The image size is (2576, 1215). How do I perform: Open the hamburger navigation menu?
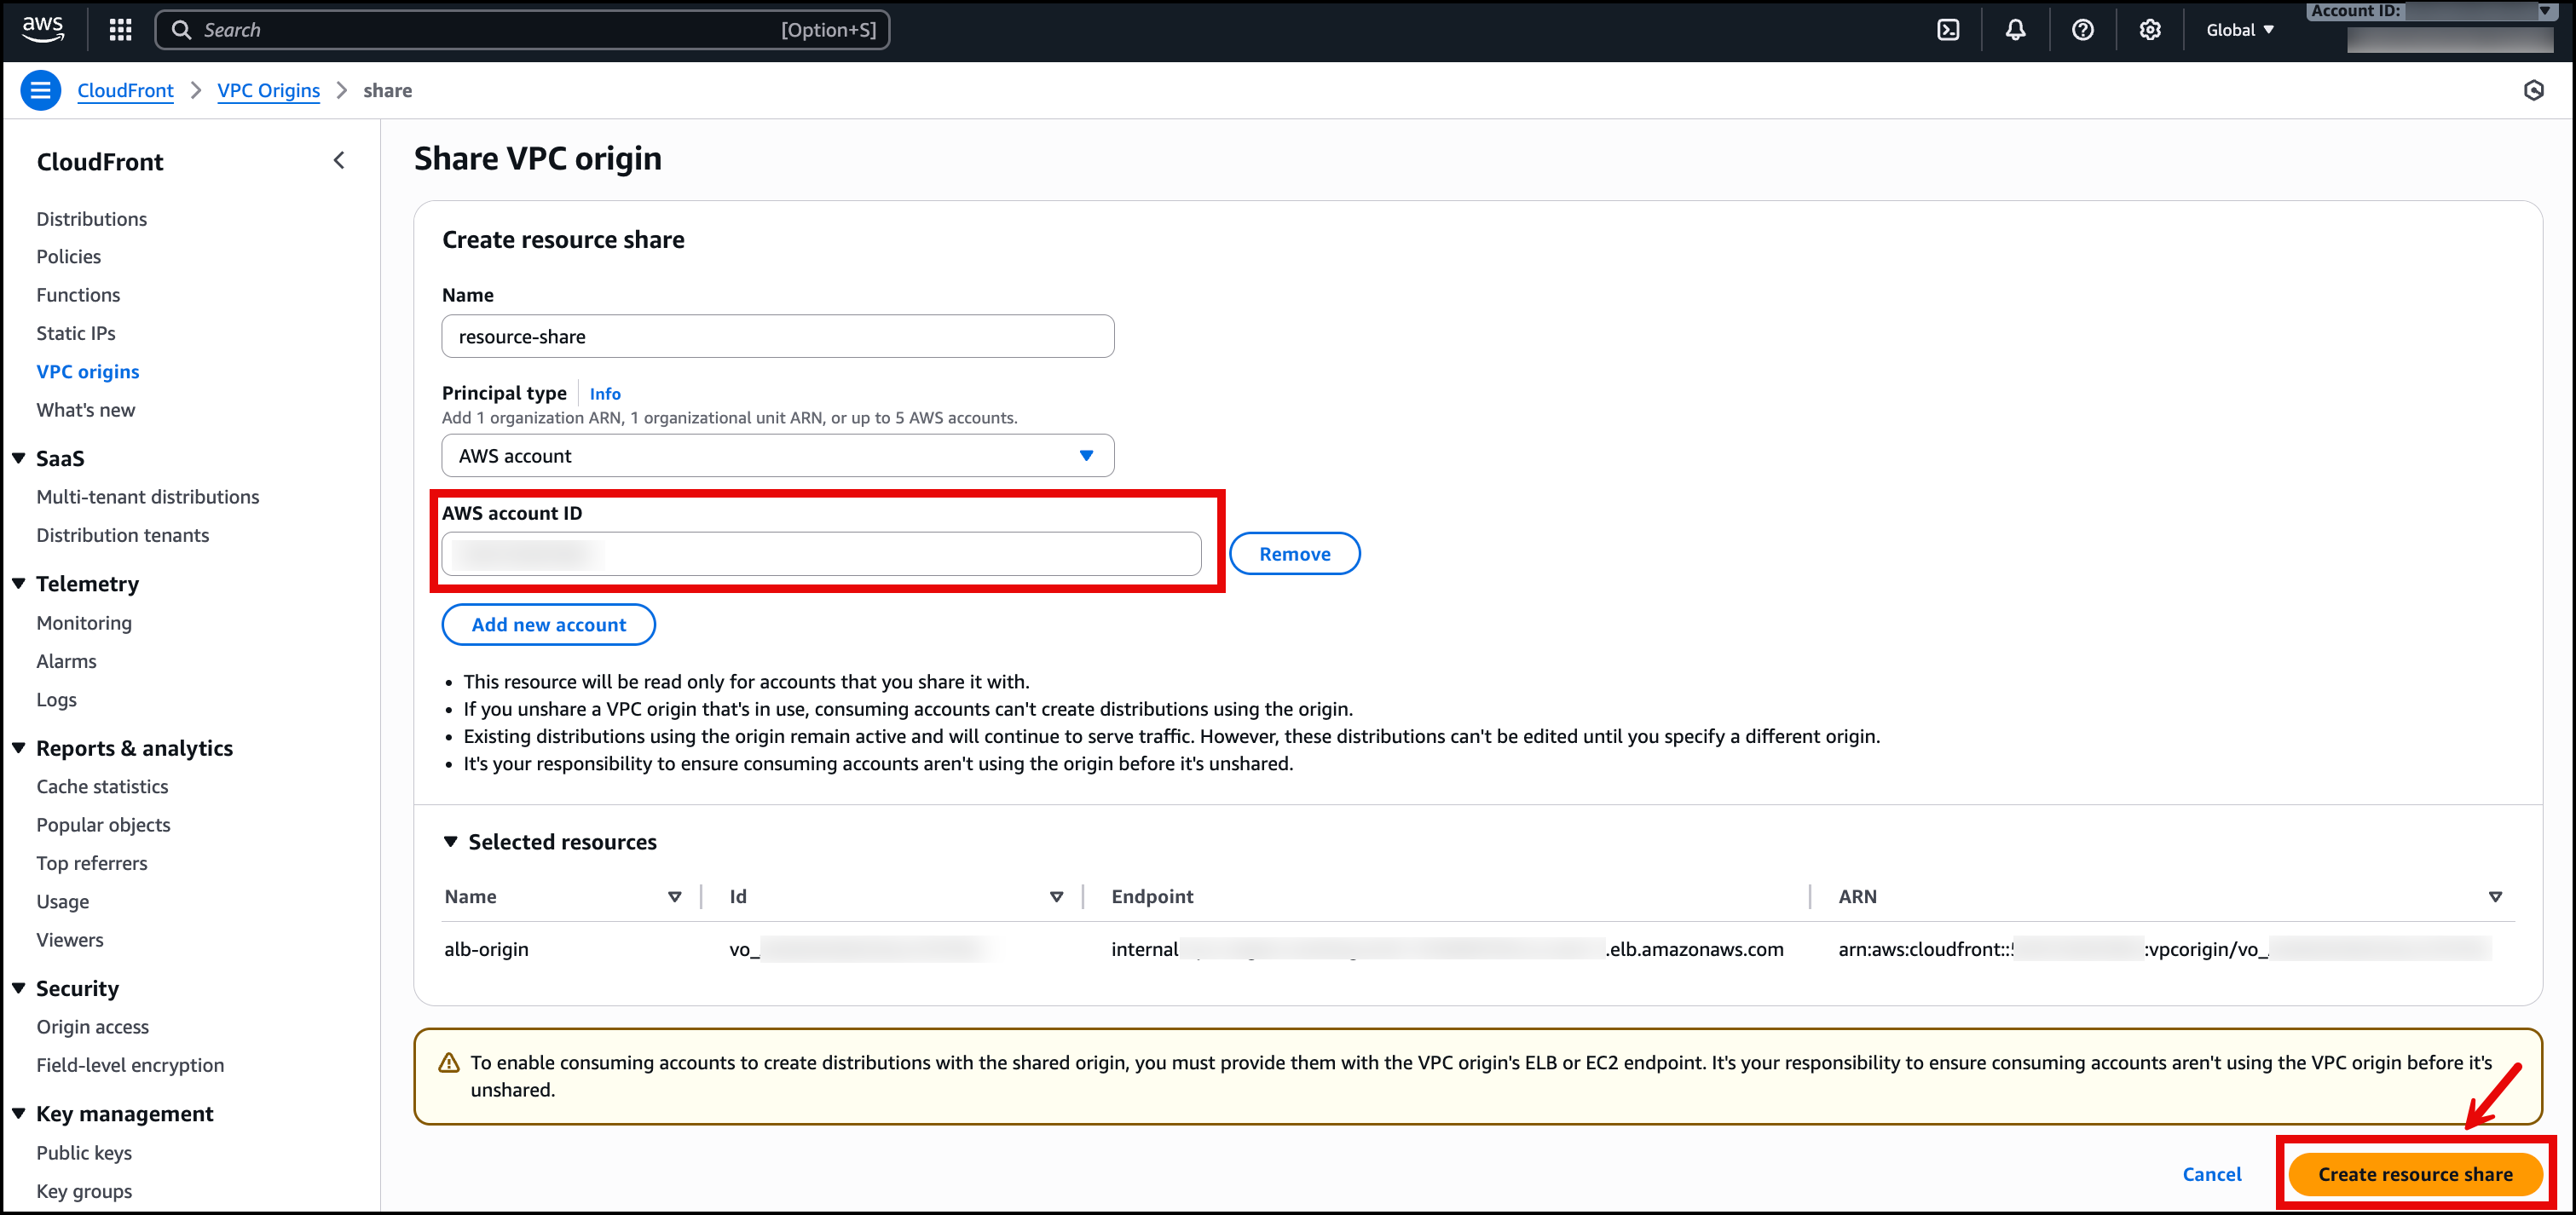(x=40, y=90)
